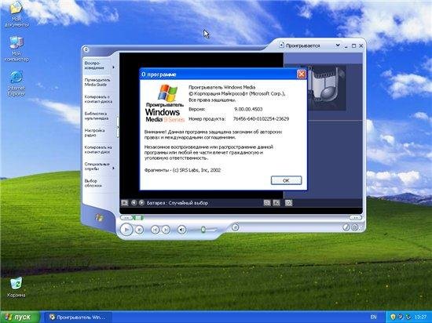Open the Копировать с компакт-диска tab

tap(98, 99)
